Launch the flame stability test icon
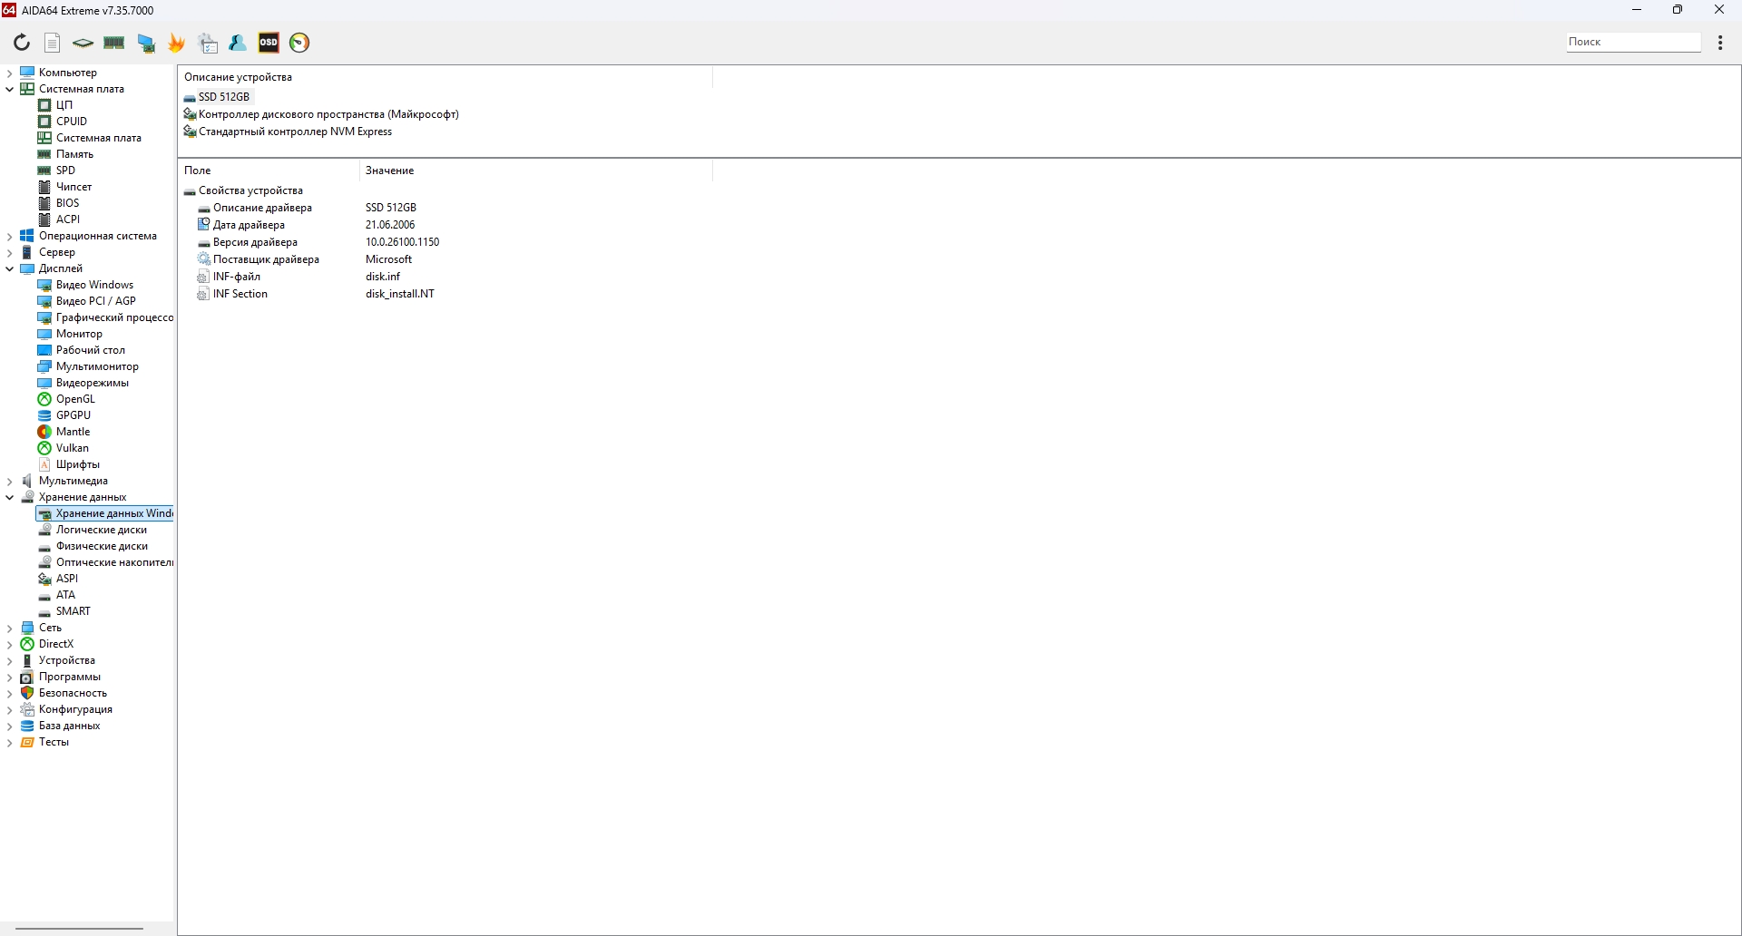The width and height of the screenshot is (1742, 936). pos(177,43)
